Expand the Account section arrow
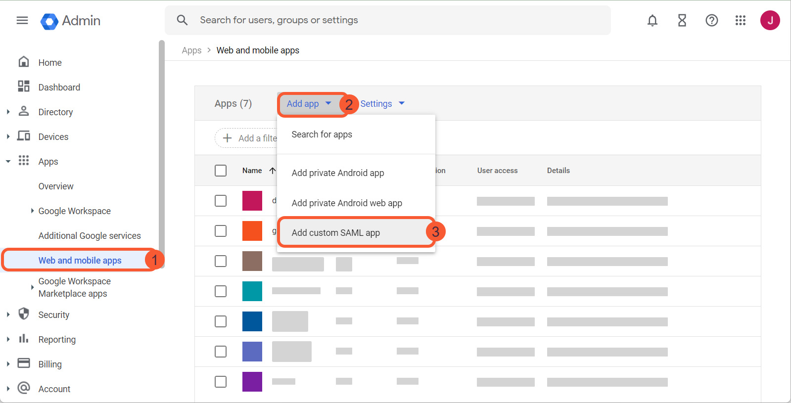791x403 pixels. point(8,389)
